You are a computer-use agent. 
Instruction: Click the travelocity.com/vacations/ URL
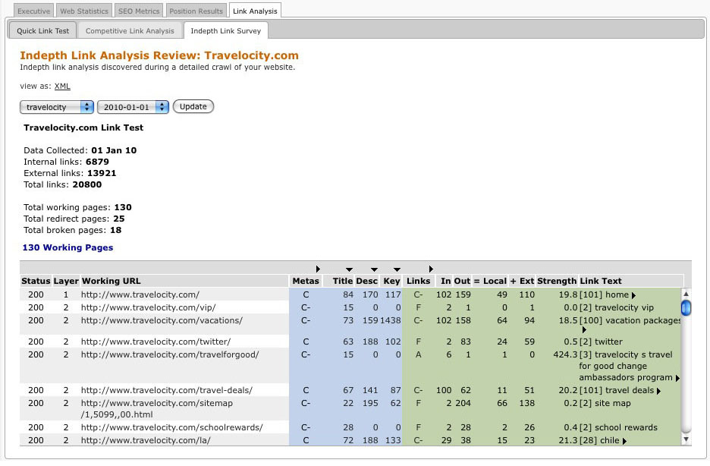(x=162, y=320)
